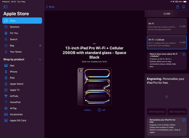This screenshot has width=189, height=138.
Task: Tap the share icon in top bar
Action: coord(177,7)
